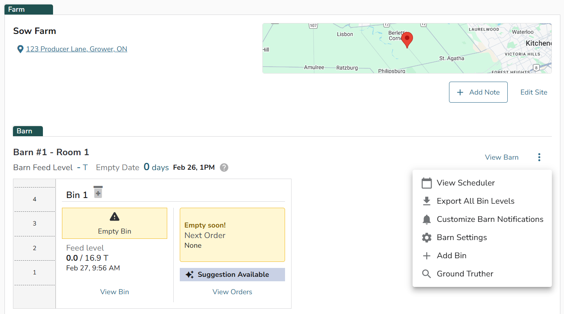Viewport: 564px width, 314px height.
Task: Open the barn three-dot options menu
Action: pos(539,157)
